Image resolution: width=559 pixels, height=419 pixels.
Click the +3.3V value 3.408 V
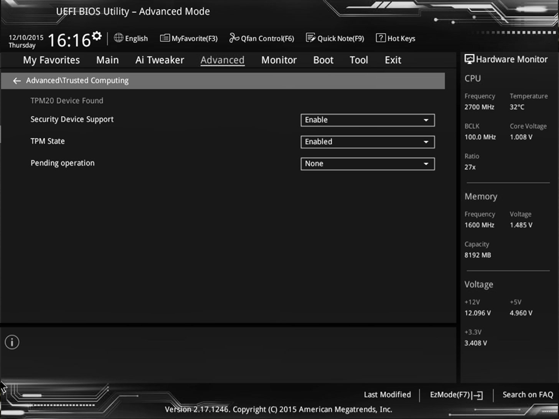pyautogui.click(x=475, y=343)
